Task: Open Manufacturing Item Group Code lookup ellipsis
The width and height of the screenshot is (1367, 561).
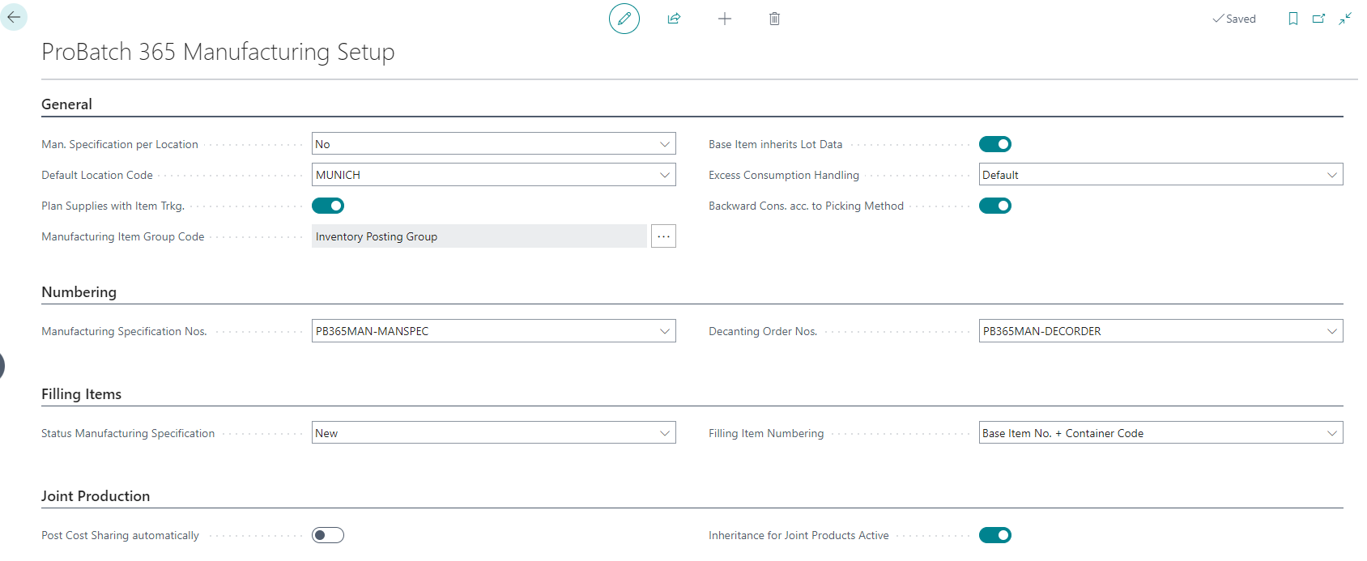Action: (x=664, y=236)
